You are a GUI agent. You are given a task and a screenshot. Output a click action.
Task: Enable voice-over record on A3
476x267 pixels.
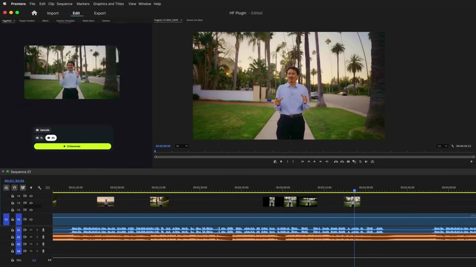[x=43, y=244]
